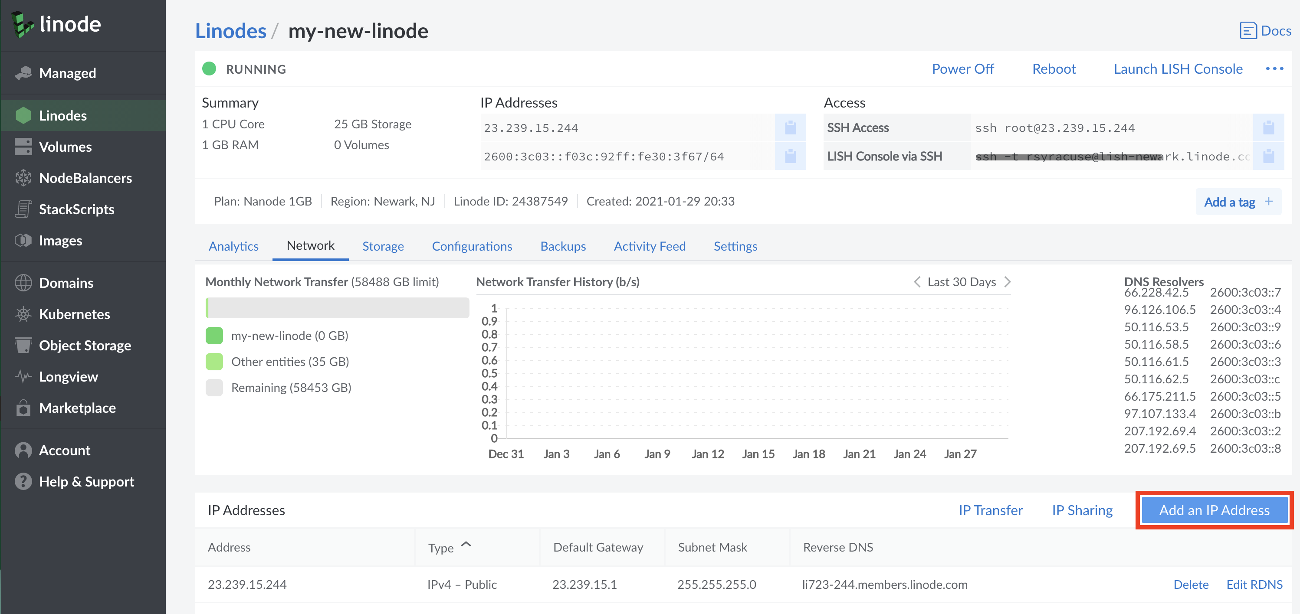This screenshot has width=1300, height=614.
Task: Click the Longview sidebar icon
Action: [x=23, y=377]
